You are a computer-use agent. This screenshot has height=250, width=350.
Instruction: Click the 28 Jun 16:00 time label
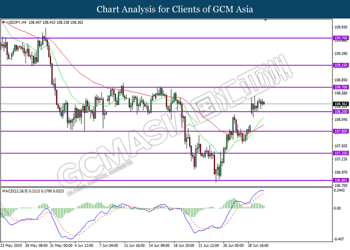[258, 245]
